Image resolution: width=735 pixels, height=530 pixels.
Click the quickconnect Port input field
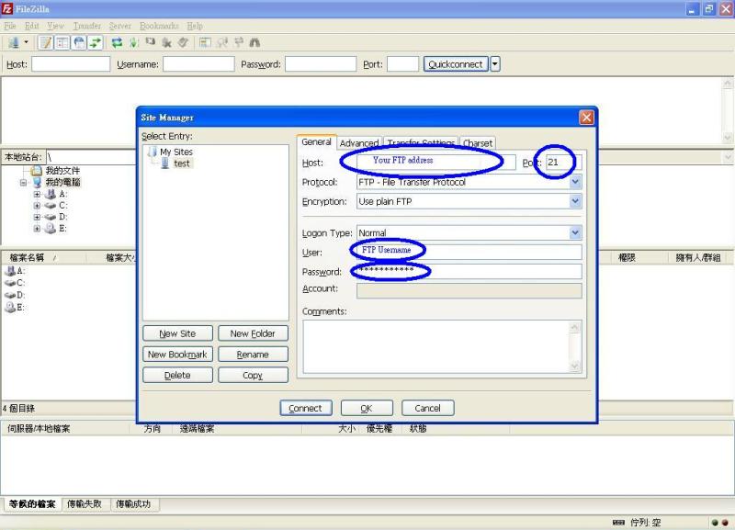pyautogui.click(x=402, y=64)
